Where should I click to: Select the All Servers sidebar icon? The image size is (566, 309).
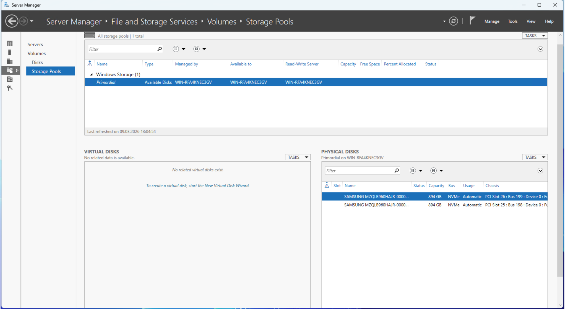(x=10, y=61)
